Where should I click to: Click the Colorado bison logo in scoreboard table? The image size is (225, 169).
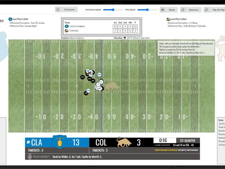[66, 31]
